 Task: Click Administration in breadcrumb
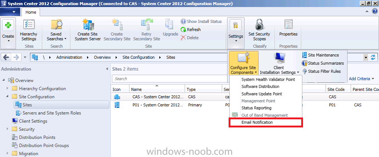pos(69,57)
